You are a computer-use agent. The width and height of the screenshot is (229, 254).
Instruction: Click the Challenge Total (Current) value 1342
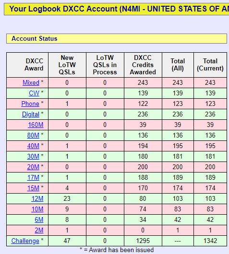pyautogui.click(x=210, y=241)
